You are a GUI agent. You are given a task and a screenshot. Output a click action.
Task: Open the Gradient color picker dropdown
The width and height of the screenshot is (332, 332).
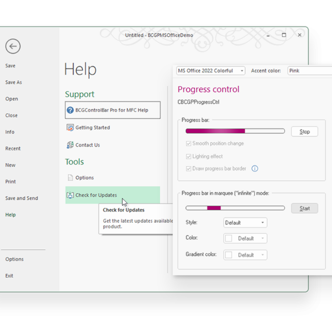click(245, 255)
